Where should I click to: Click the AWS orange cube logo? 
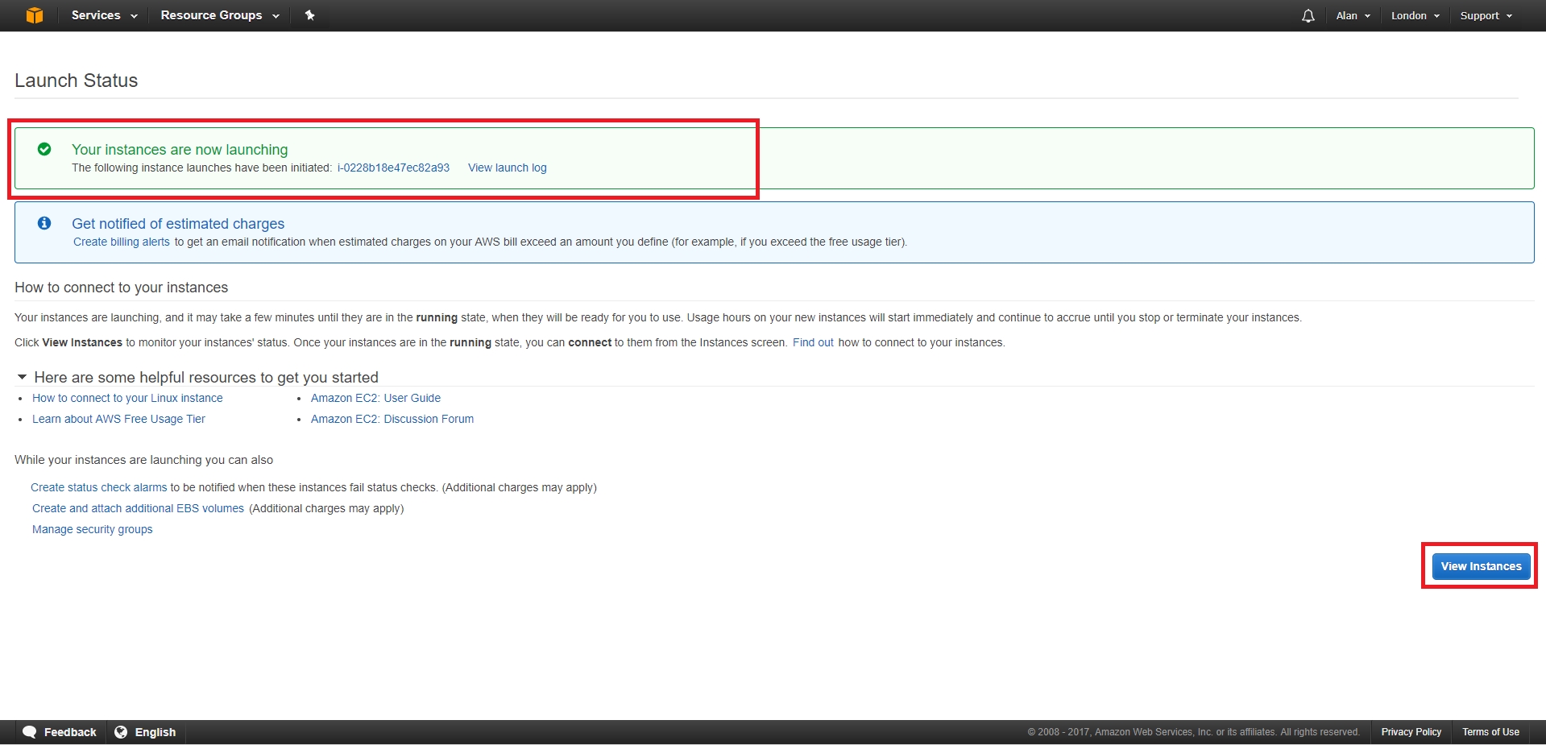coord(34,15)
